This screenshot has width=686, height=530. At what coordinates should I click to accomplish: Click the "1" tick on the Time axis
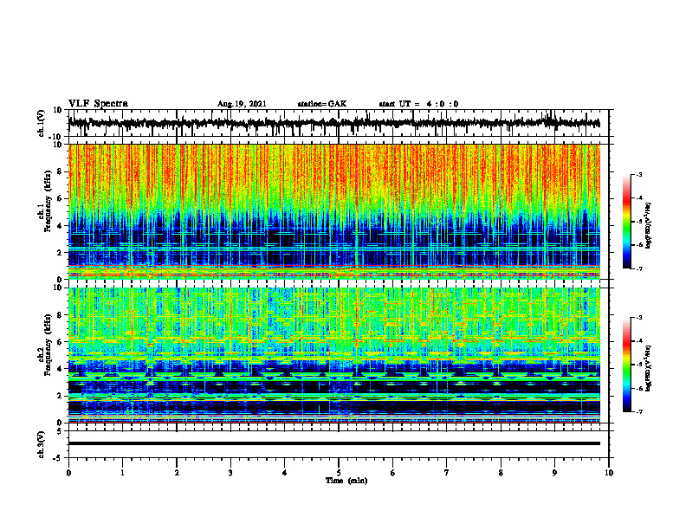pos(122,473)
